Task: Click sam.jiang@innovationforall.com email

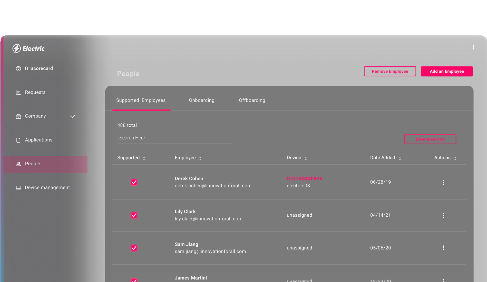Action: pyautogui.click(x=210, y=251)
